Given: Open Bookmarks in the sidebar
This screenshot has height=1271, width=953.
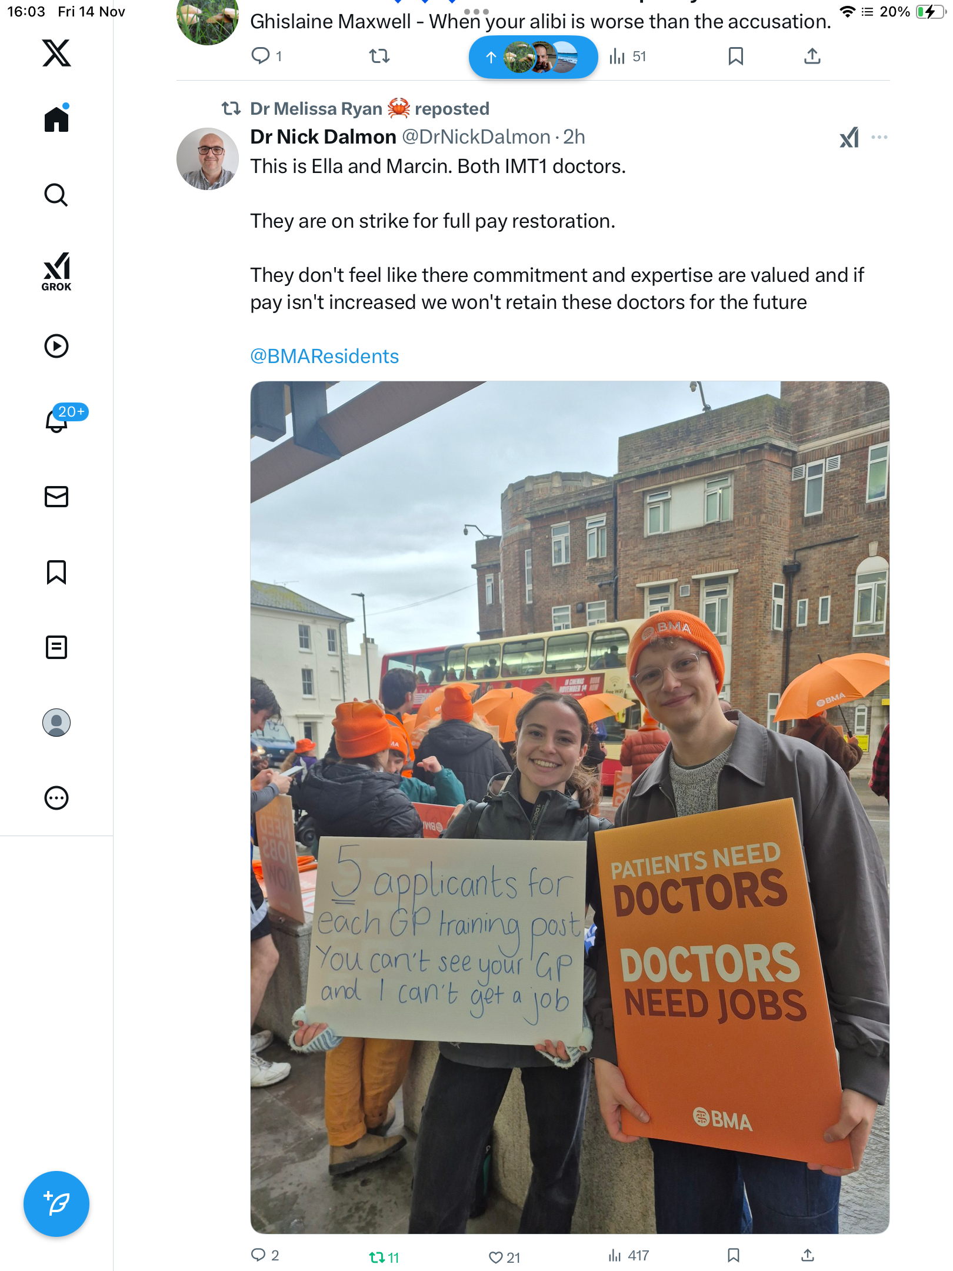Looking at the screenshot, I should (56, 572).
